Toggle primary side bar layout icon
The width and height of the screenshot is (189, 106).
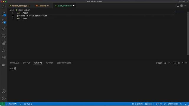tap(180, 1)
